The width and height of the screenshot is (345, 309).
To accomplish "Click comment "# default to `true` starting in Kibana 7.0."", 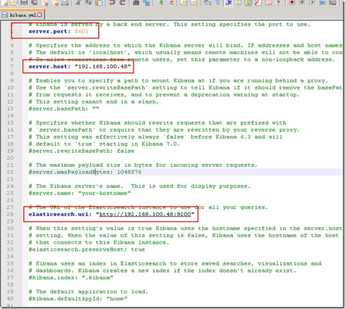I will pos(104,144).
